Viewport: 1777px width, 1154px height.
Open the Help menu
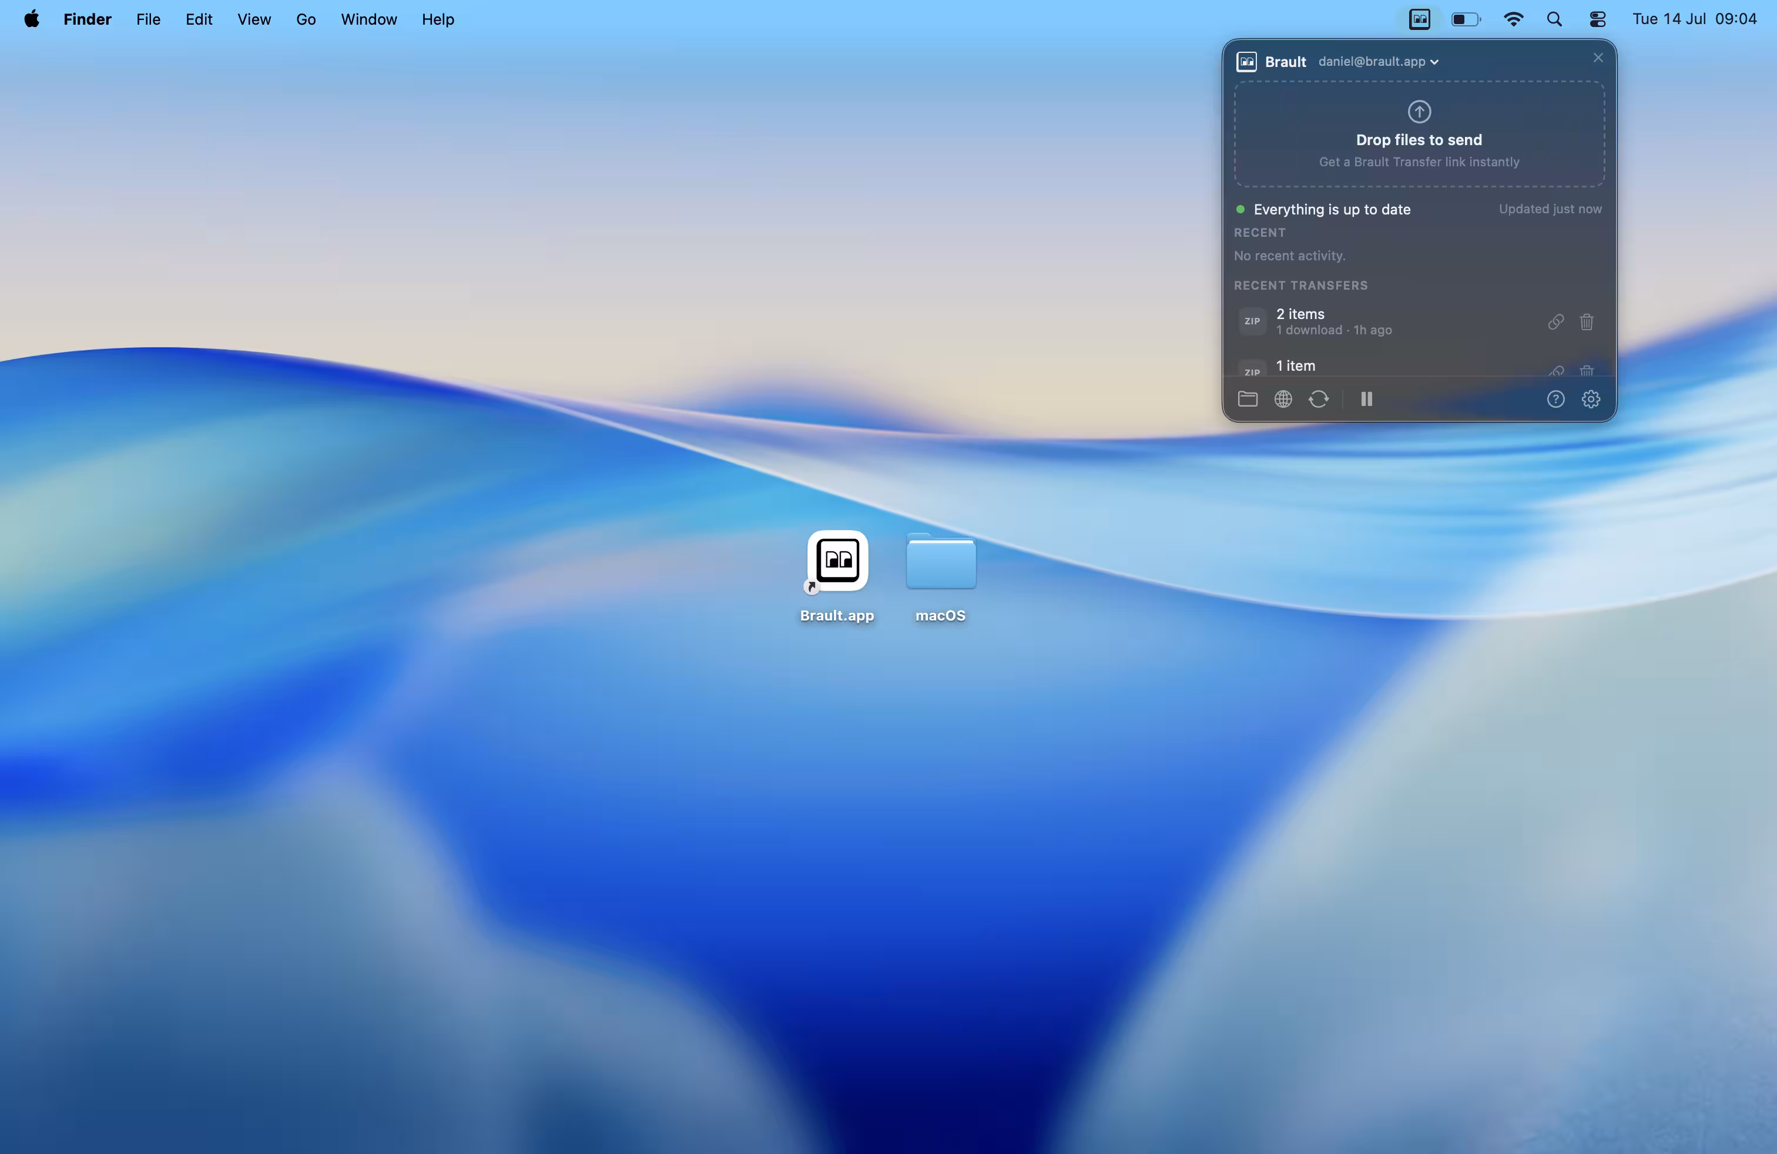pos(438,19)
